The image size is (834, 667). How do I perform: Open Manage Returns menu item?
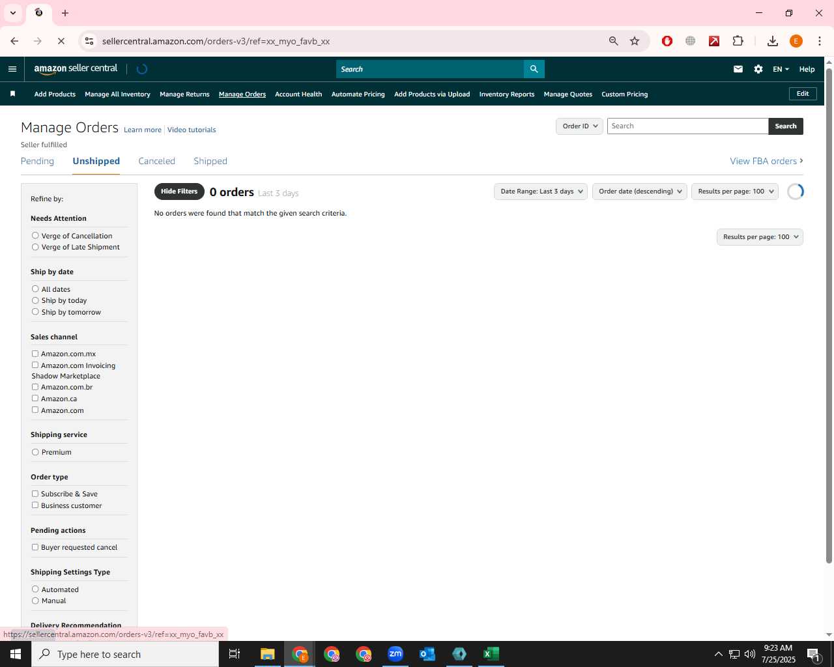click(184, 94)
